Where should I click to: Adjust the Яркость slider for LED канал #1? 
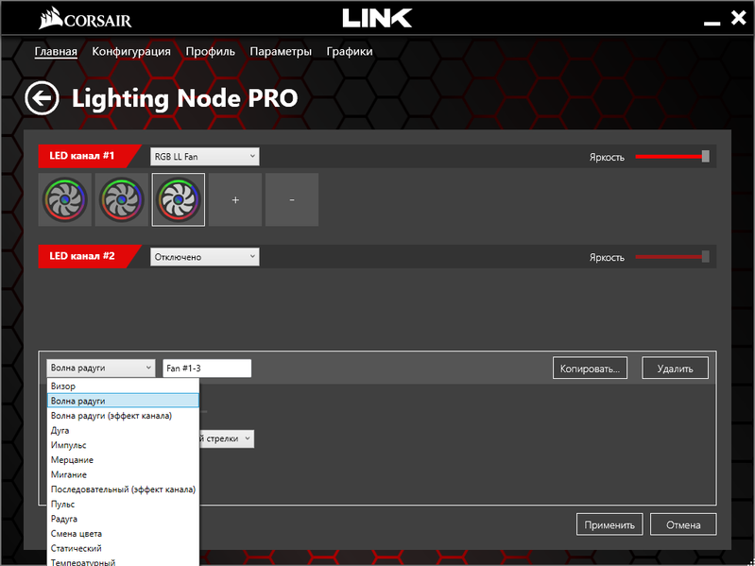tap(672, 157)
